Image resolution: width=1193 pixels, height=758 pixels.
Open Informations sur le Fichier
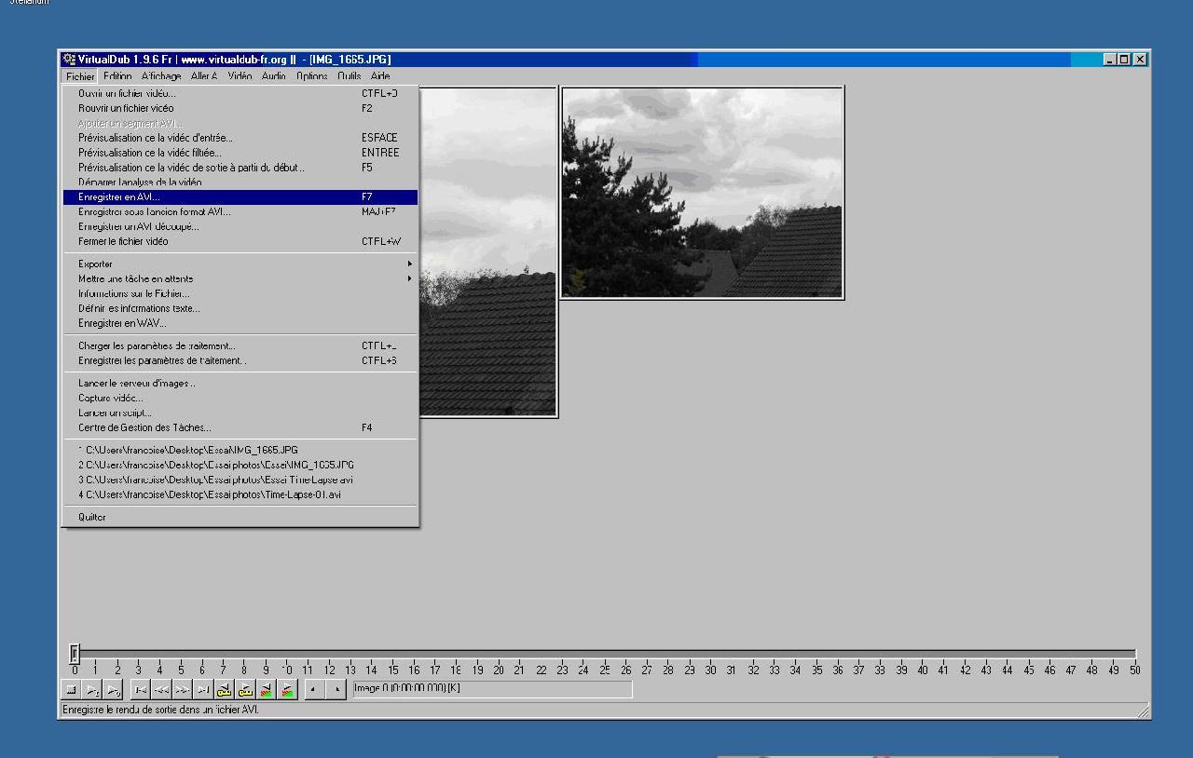(x=240, y=293)
